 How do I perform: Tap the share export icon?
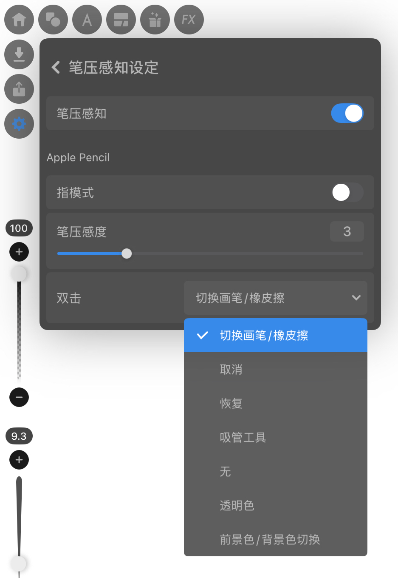tap(19, 89)
